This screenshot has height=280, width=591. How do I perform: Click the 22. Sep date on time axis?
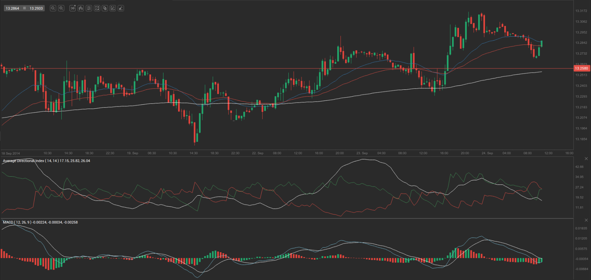coord(258,153)
